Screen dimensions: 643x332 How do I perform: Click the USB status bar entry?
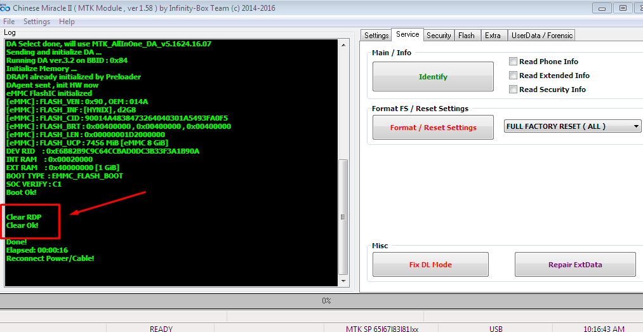(496, 329)
